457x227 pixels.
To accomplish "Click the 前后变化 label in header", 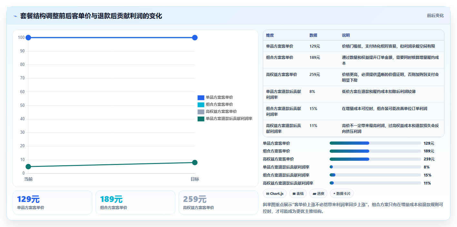I will coord(435,15).
